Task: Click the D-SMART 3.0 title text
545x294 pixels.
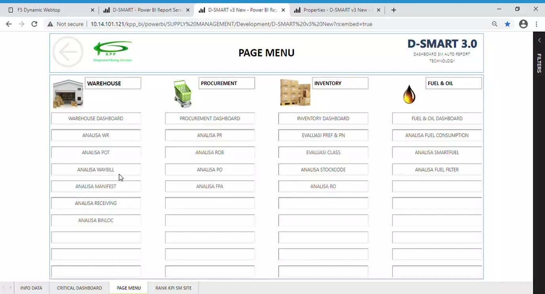Action: tap(442, 44)
